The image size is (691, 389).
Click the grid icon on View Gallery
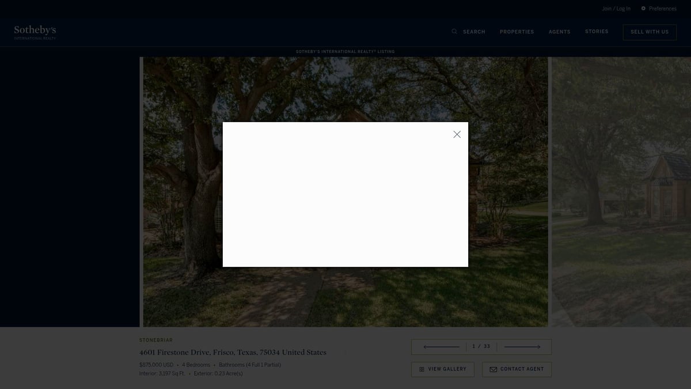[422, 369]
